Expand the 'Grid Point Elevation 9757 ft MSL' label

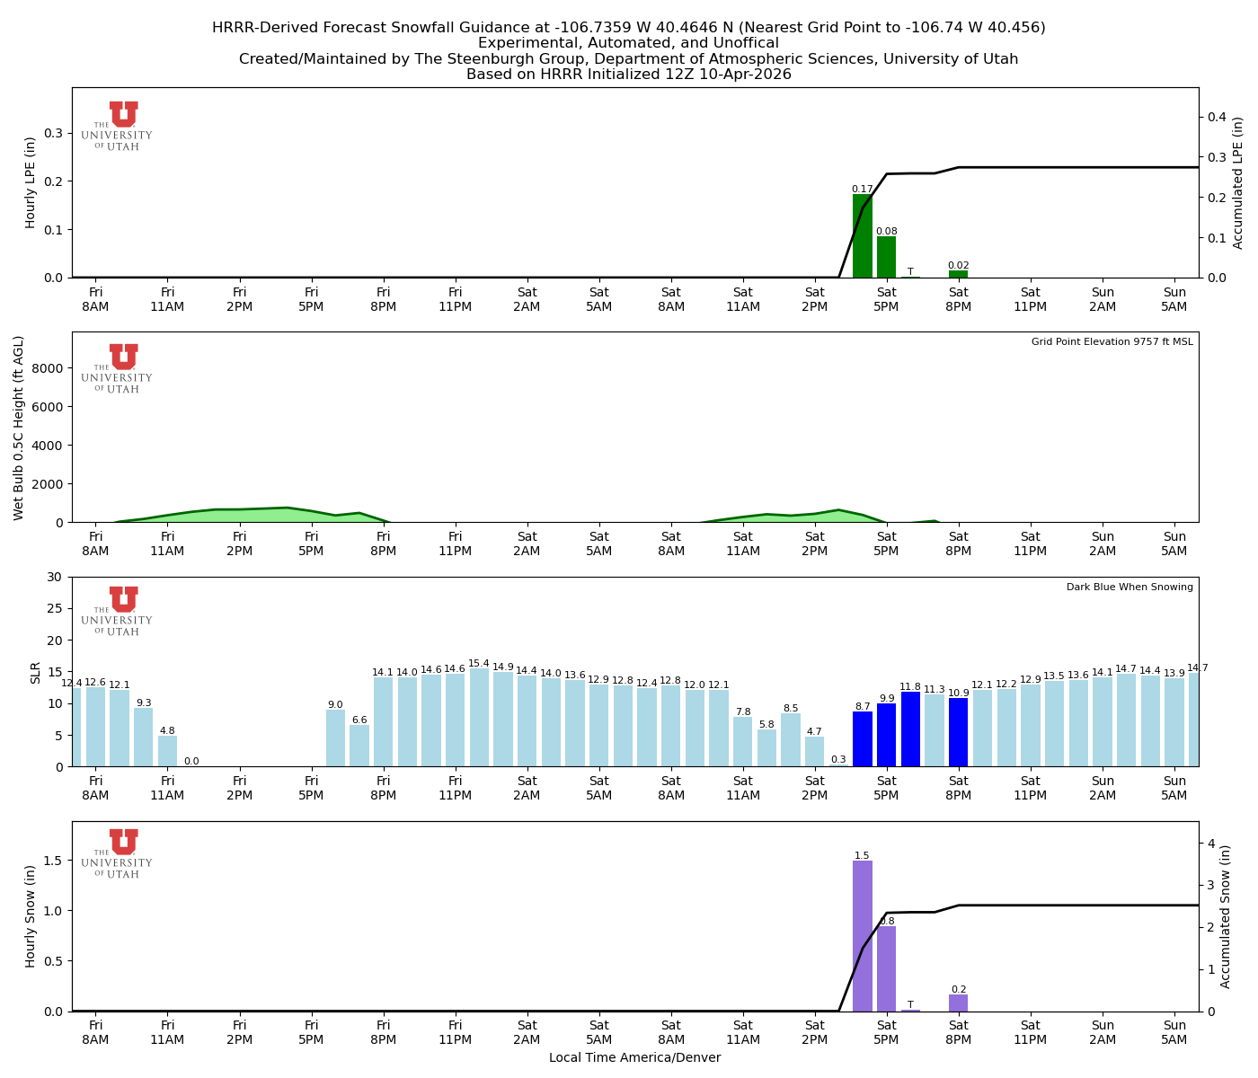1114,341
